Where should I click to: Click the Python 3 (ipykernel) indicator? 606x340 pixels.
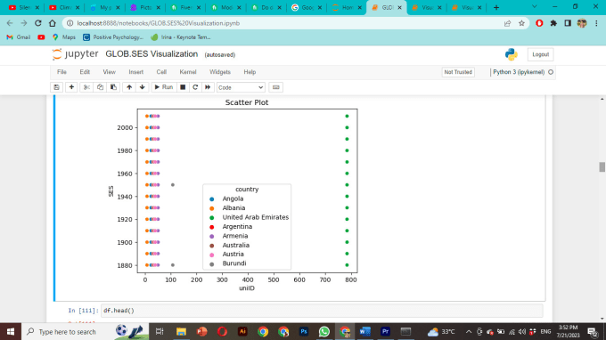click(x=519, y=72)
